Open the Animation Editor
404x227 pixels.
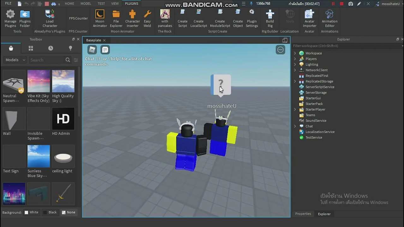coord(330,18)
